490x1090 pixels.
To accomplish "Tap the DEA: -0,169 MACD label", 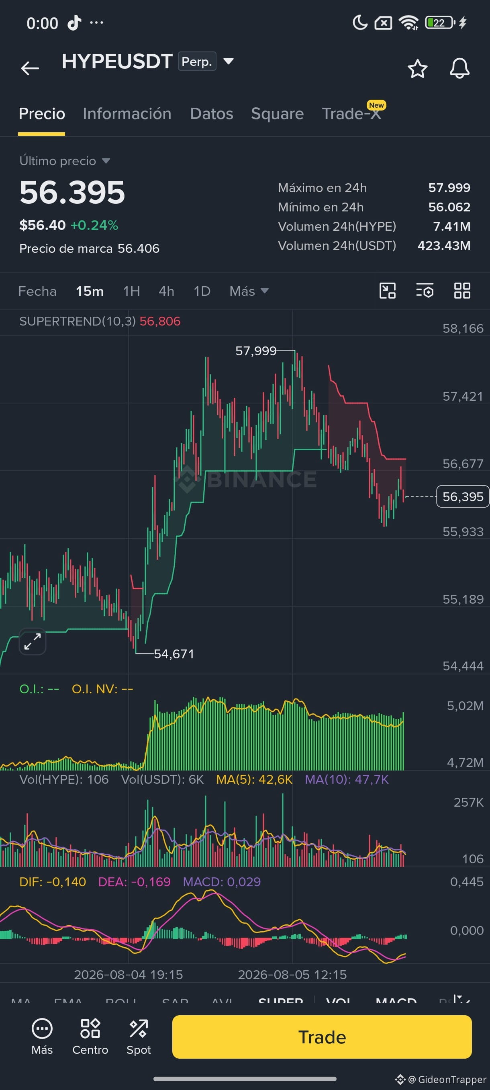I will click(x=134, y=882).
